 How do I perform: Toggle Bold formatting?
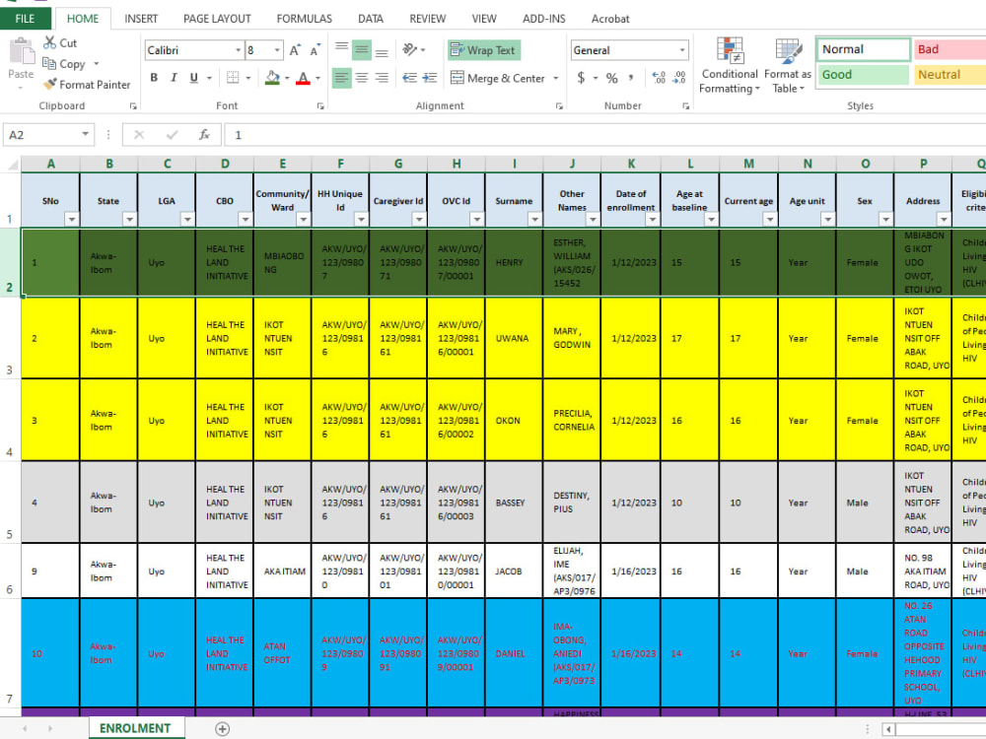pos(154,78)
